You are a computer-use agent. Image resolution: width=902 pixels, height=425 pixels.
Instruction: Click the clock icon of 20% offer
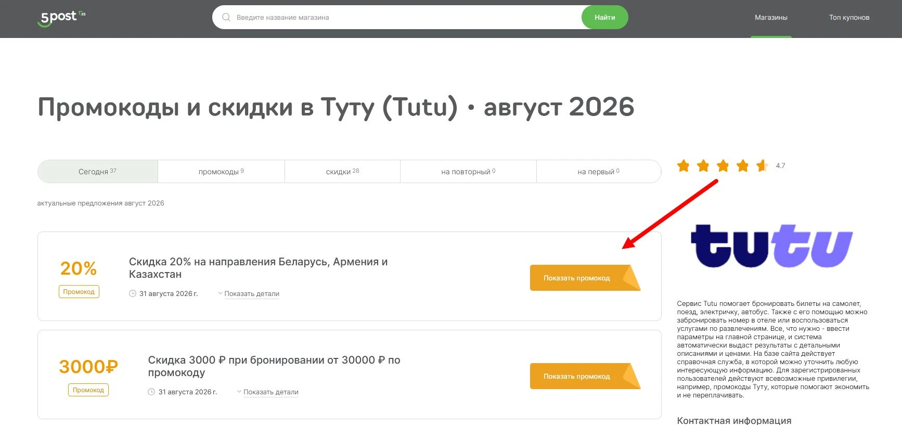pyautogui.click(x=133, y=294)
